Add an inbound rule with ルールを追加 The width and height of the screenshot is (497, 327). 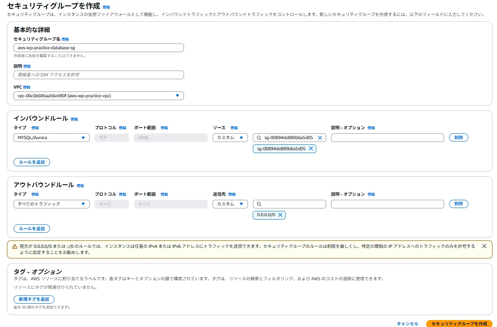[32, 162]
